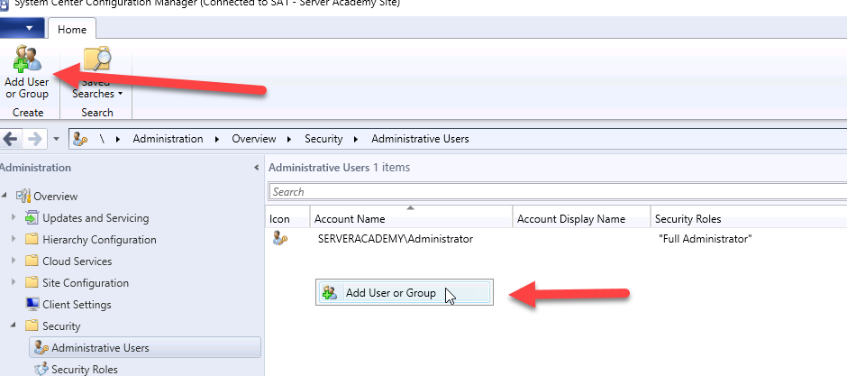Open Client Settings in the tree
The image size is (847, 376).
click(77, 305)
